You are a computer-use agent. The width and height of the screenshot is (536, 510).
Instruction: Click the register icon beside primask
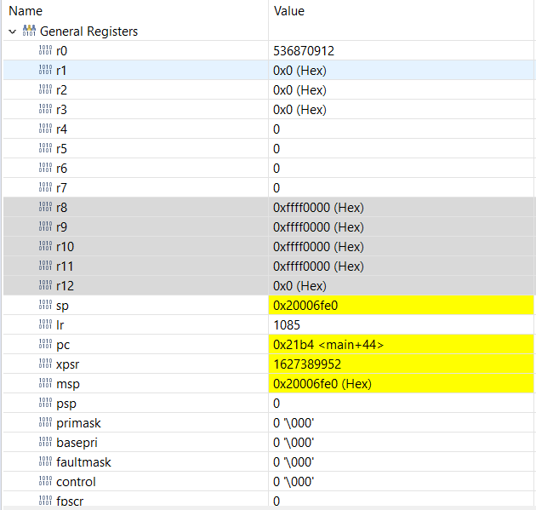[x=45, y=422]
